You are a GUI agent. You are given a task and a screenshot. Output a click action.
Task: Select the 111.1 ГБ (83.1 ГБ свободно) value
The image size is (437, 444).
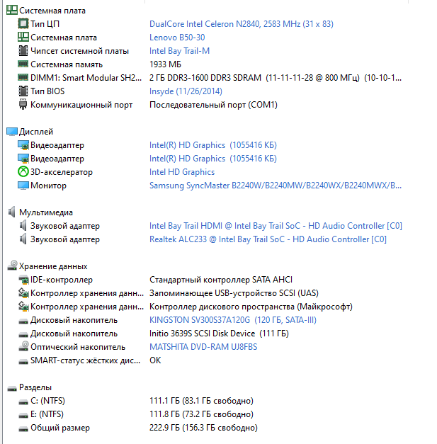201,401
